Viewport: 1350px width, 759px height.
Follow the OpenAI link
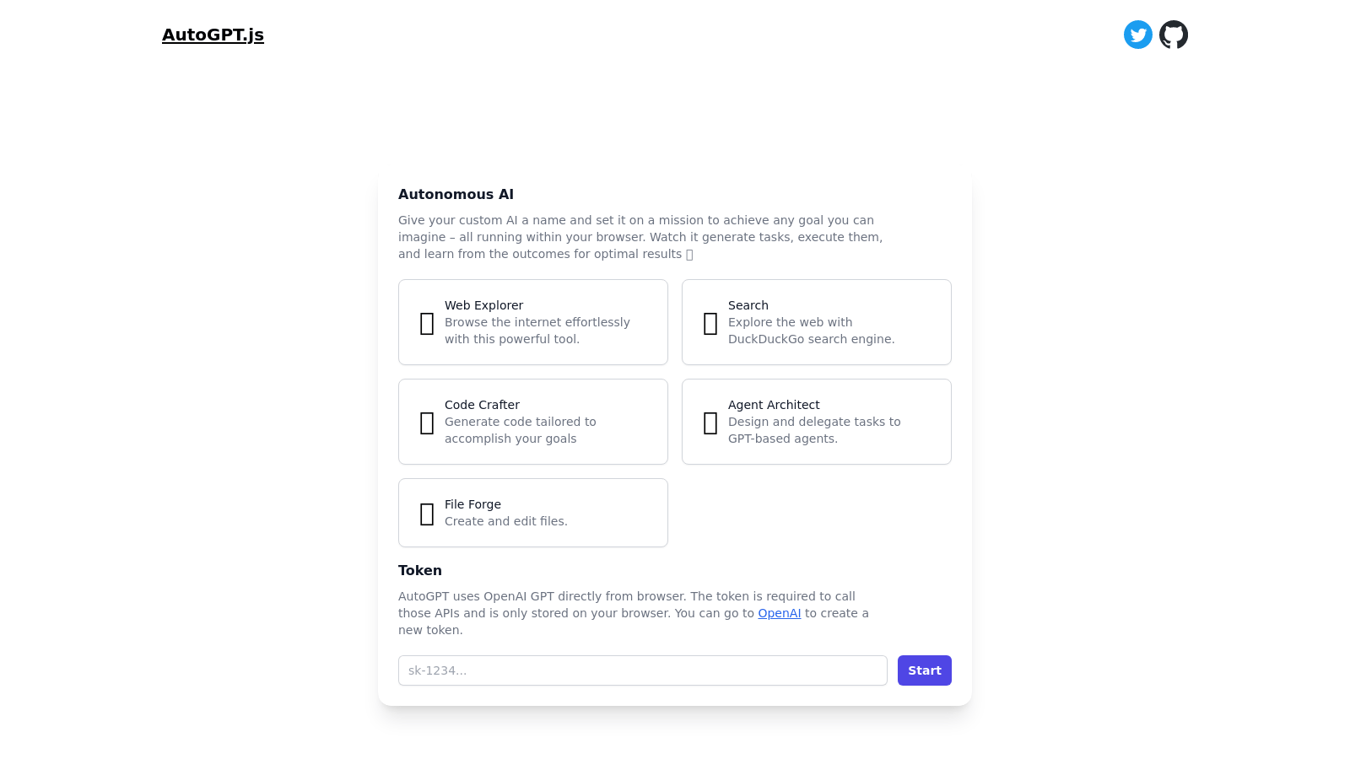(779, 613)
